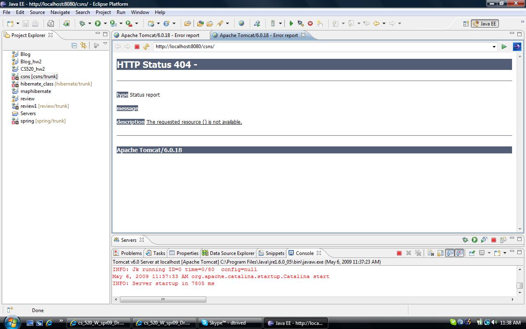Click the Debug bug icon in main toolbar
The image size is (526, 329).
[82, 23]
